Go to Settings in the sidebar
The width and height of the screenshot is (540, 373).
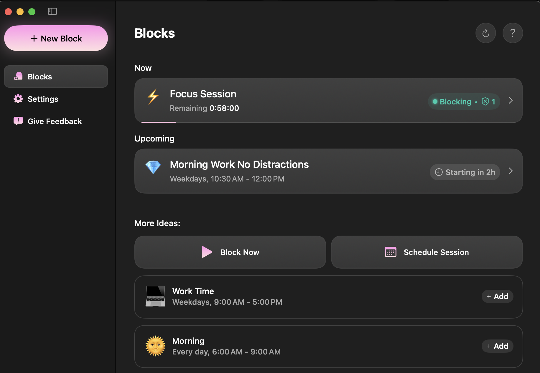pyautogui.click(x=56, y=99)
